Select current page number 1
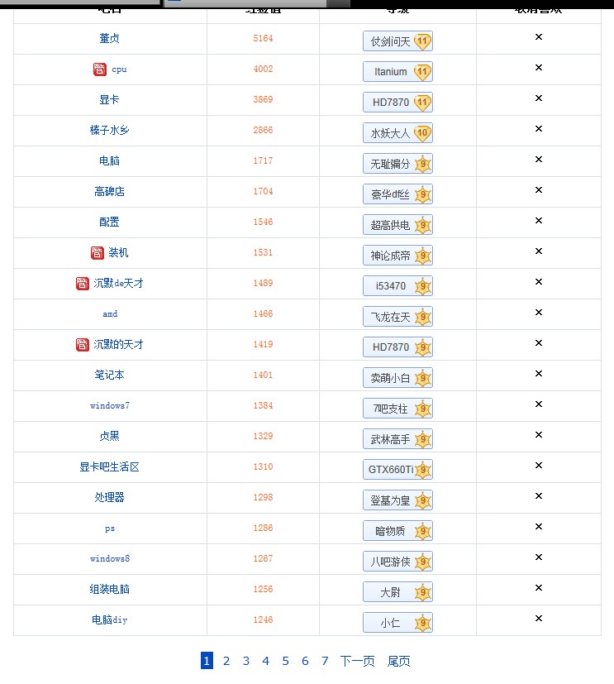Viewport: 614px width, 684px height. point(207,661)
